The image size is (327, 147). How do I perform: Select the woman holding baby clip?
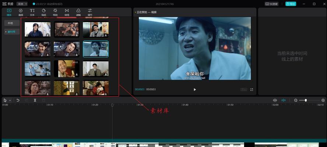click(x=96, y=88)
